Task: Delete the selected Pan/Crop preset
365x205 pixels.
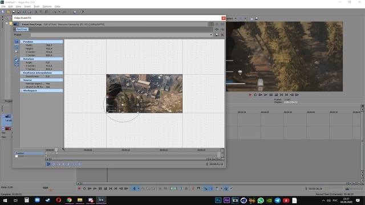Action: pos(222,35)
